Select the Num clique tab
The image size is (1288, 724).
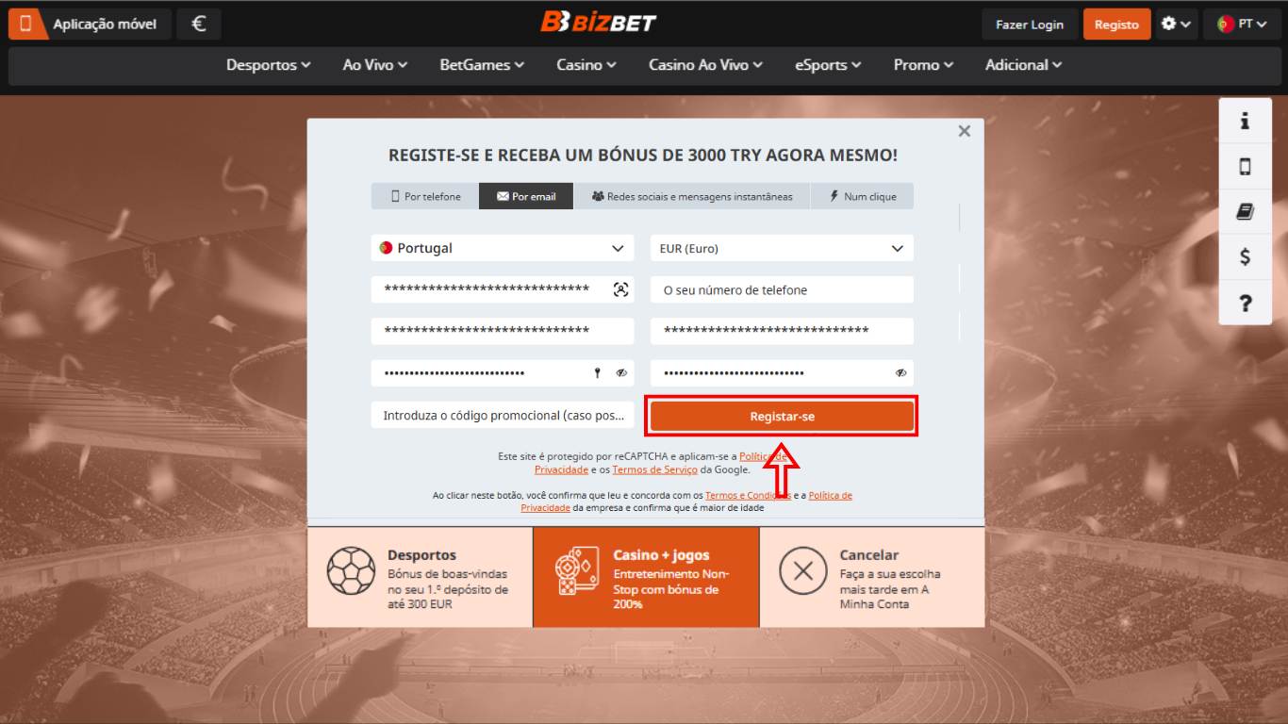[x=862, y=196]
